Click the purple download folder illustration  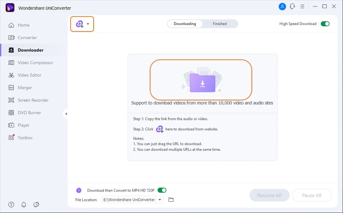pos(203,83)
